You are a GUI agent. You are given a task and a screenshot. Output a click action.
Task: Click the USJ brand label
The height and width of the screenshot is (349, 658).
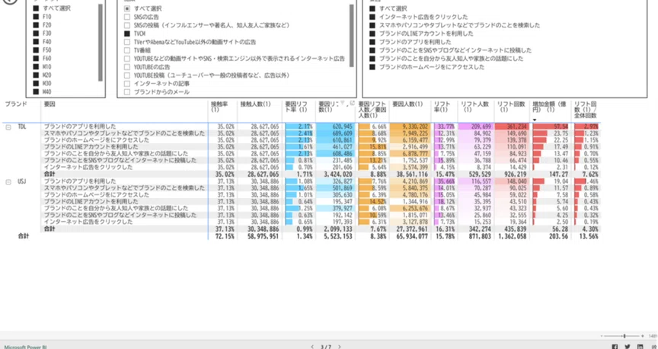22,181
